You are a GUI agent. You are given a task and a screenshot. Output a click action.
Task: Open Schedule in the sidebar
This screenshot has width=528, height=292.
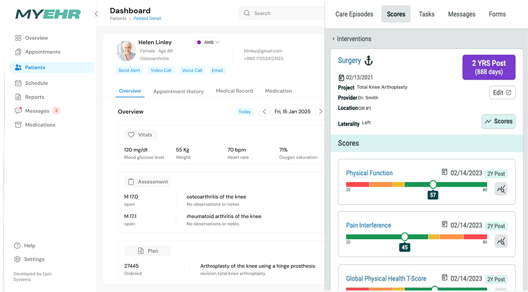tap(31, 83)
